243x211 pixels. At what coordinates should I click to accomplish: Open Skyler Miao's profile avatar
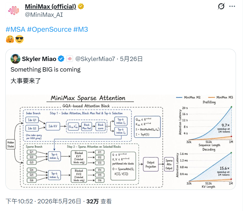coord(15,59)
